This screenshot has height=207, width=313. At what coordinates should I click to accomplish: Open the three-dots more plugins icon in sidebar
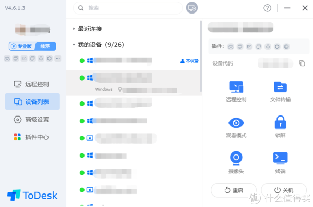pyautogui.click(x=58, y=59)
